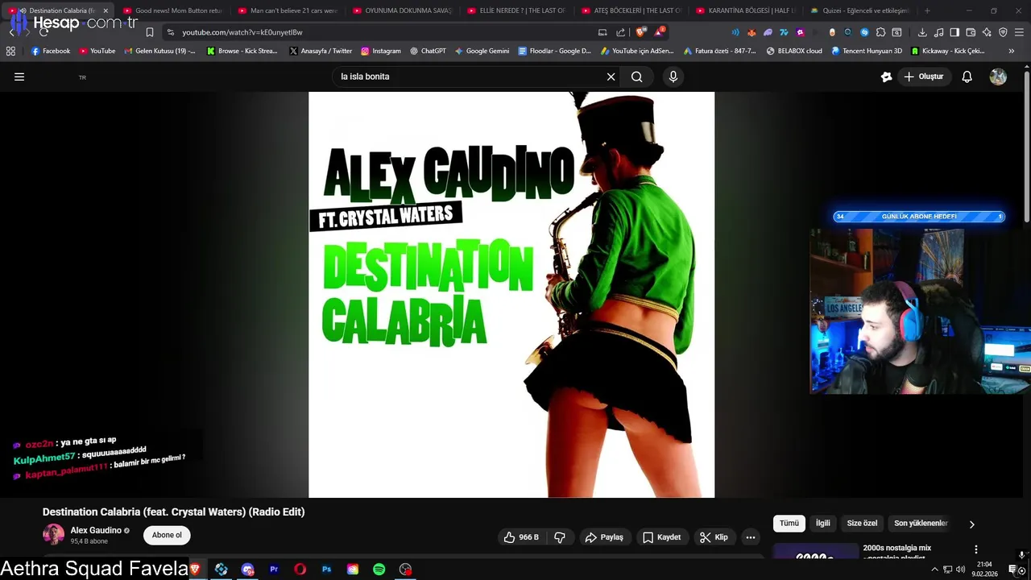Open Gelen Kutusu Gmail bookmark
Screen dimensions: 1031x580
pos(159,51)
